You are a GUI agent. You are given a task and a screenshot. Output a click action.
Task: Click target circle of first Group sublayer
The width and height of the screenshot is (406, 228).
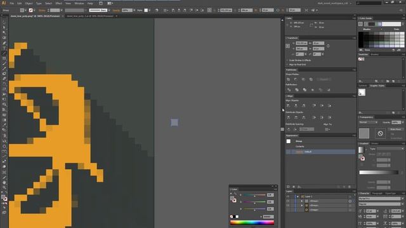(x=350, y=201)
